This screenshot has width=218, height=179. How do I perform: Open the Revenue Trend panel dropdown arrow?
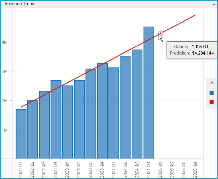pyautogui.click(x=214, y=4)
